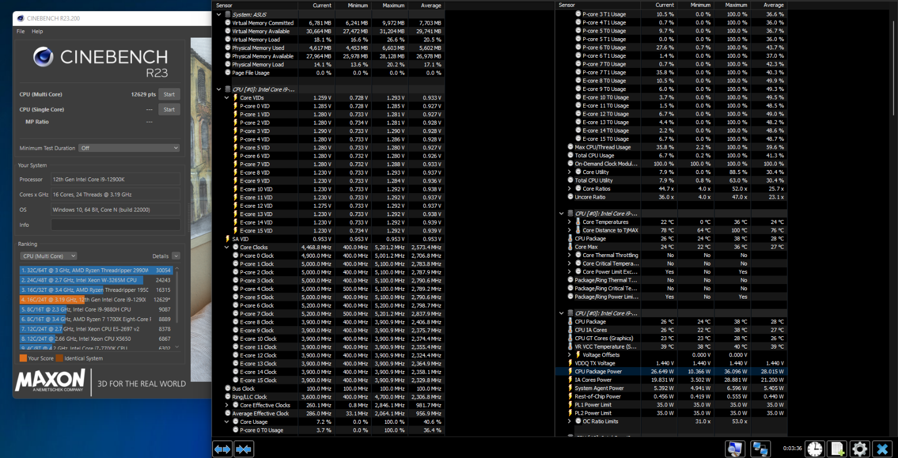Click the thermometer icon beside VR VCC Temperature
This screenshot has height=458, width=898.
tap(570, 347)
